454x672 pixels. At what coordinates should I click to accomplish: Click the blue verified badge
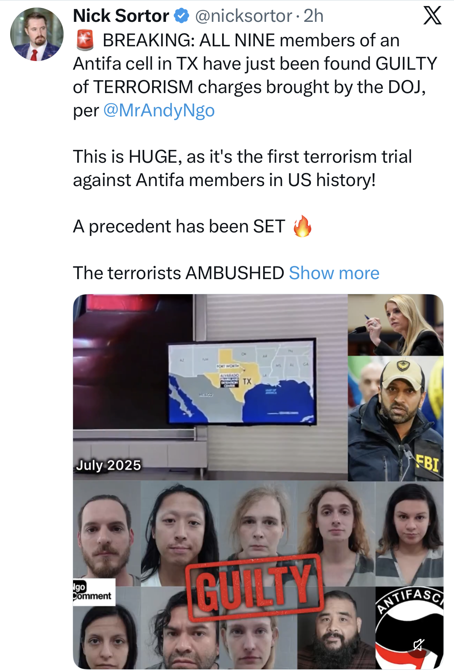point(183,16)
